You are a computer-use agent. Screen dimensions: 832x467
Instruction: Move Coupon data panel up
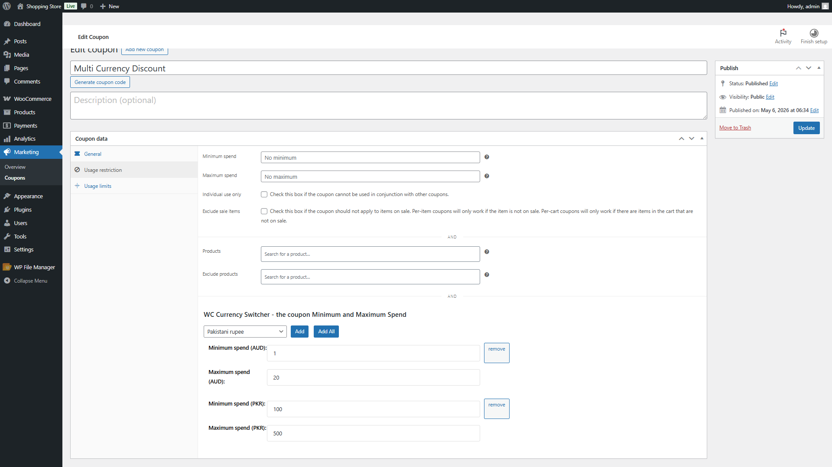(682, 138)
